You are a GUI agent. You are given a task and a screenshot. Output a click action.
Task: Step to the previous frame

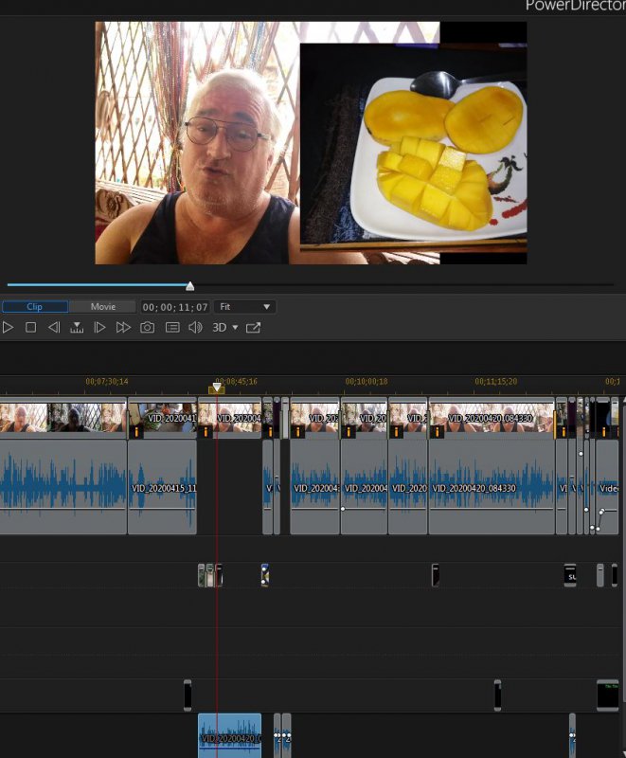pyautogui.click(x=54, y=328)
